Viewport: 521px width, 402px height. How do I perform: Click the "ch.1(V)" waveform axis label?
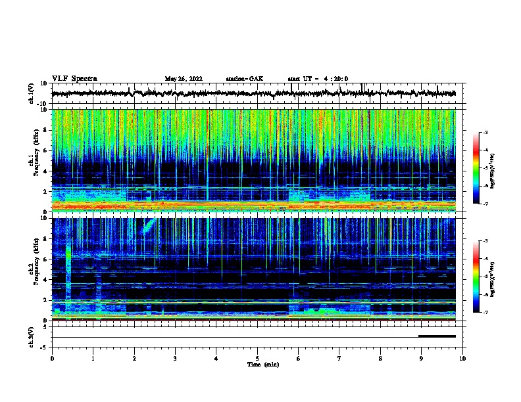32,93
